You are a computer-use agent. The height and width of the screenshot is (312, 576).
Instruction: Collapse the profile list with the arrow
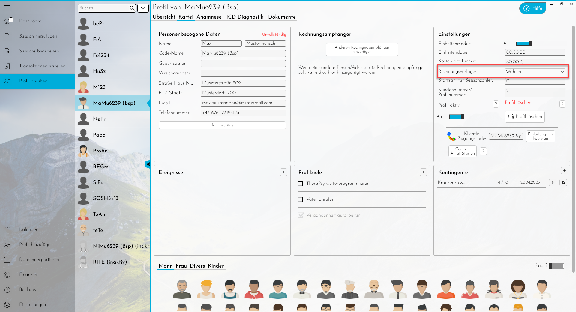(x=148, y=164)
